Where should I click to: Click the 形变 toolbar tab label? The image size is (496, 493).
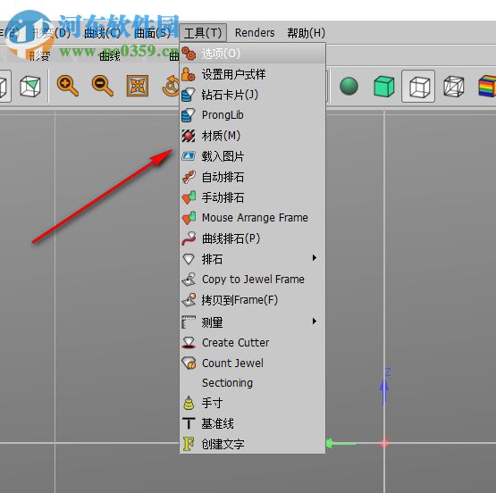coord(39,56)
